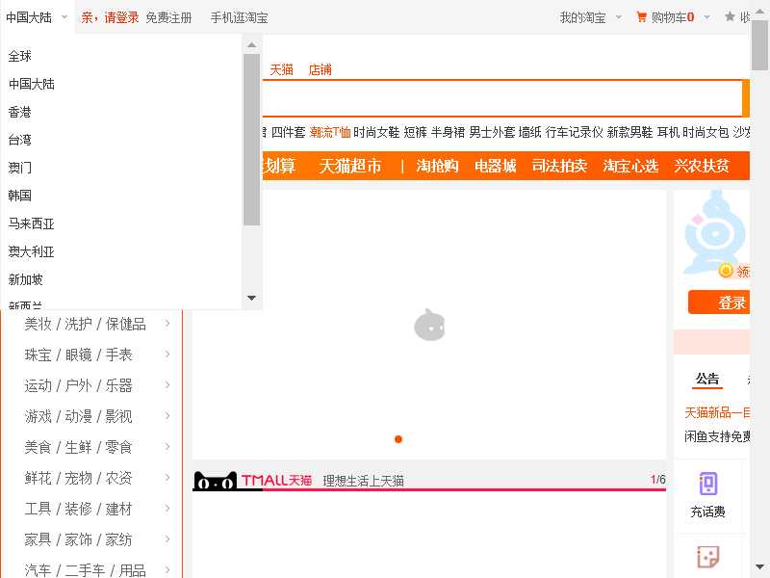Choose 台湾 from the region list
The height and width of the screenshot is (578, 770).
(20, 140)
